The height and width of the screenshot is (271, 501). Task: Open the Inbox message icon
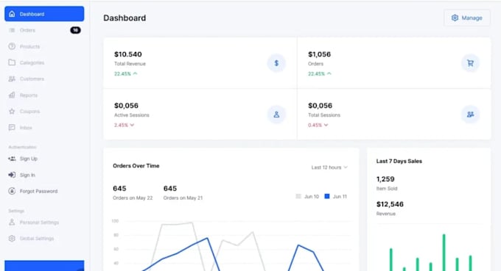12,127
